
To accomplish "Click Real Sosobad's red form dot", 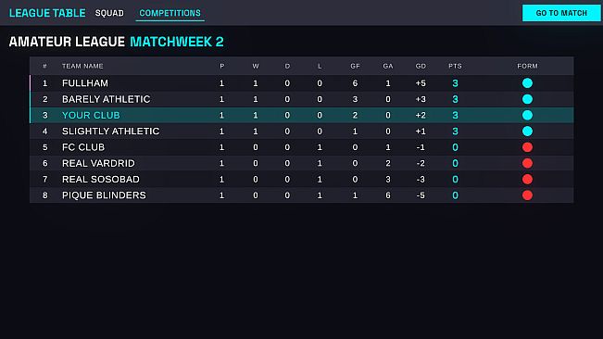I will (x=527, y=179).
